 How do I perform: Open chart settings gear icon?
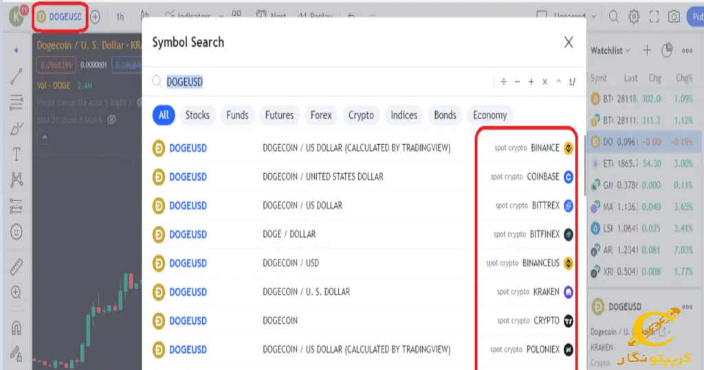633,17
